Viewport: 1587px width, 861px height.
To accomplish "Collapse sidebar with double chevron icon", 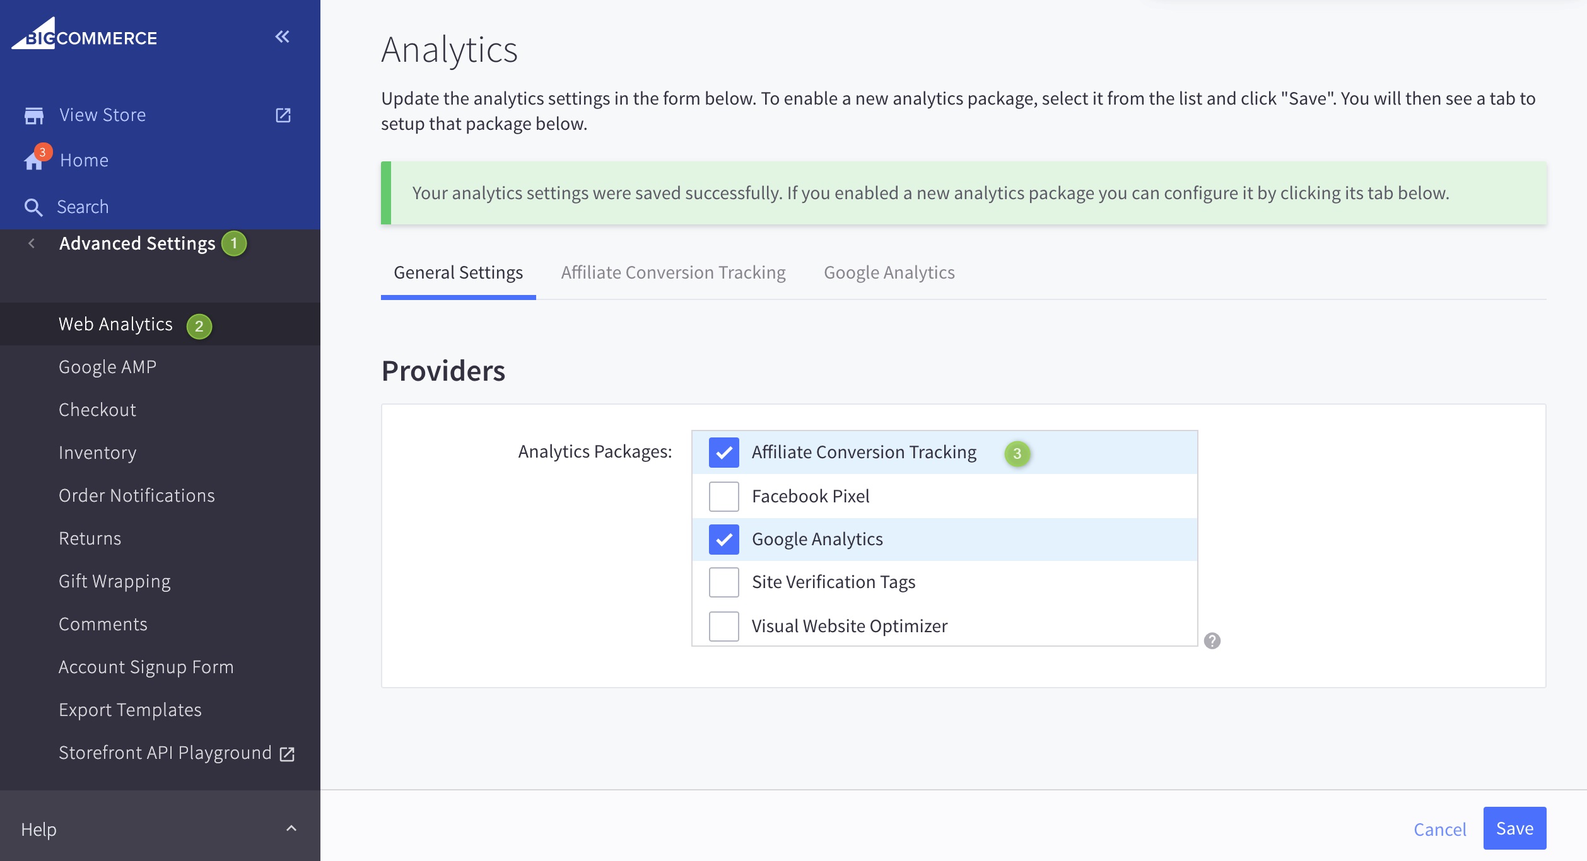I will coord(282,37).
